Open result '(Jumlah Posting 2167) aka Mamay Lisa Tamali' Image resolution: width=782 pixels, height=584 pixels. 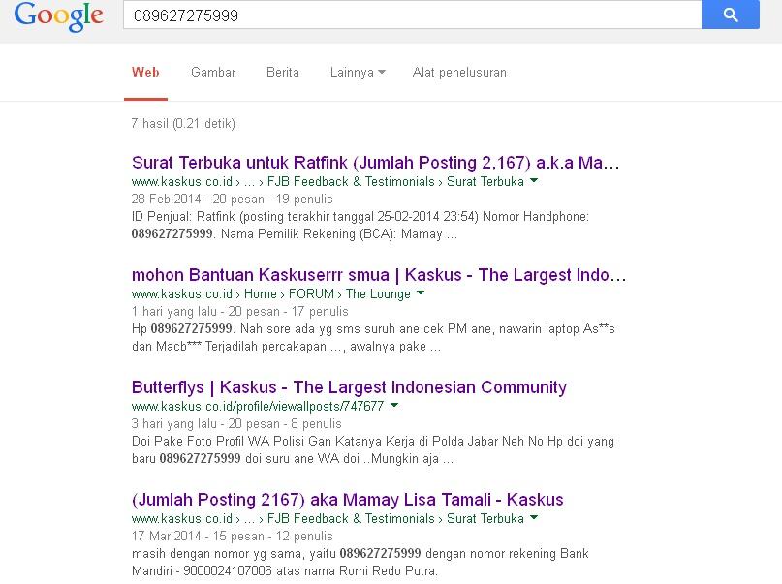pyautogui.click(x=348, y=500)
